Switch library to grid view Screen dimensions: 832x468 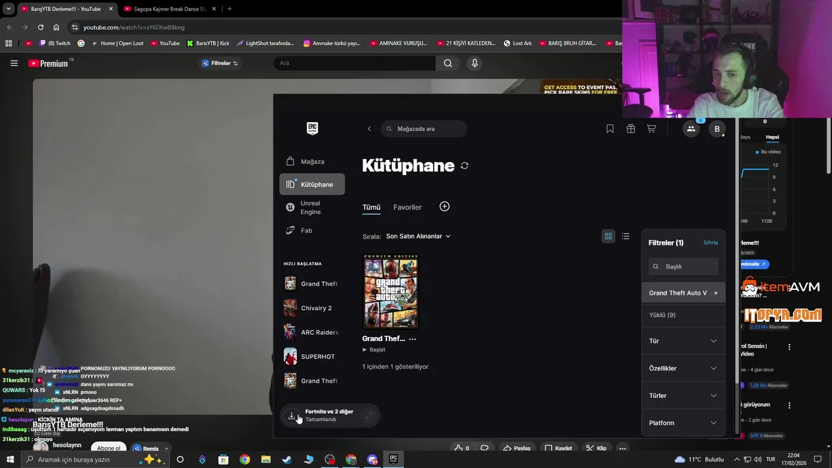tap(608, 236)
